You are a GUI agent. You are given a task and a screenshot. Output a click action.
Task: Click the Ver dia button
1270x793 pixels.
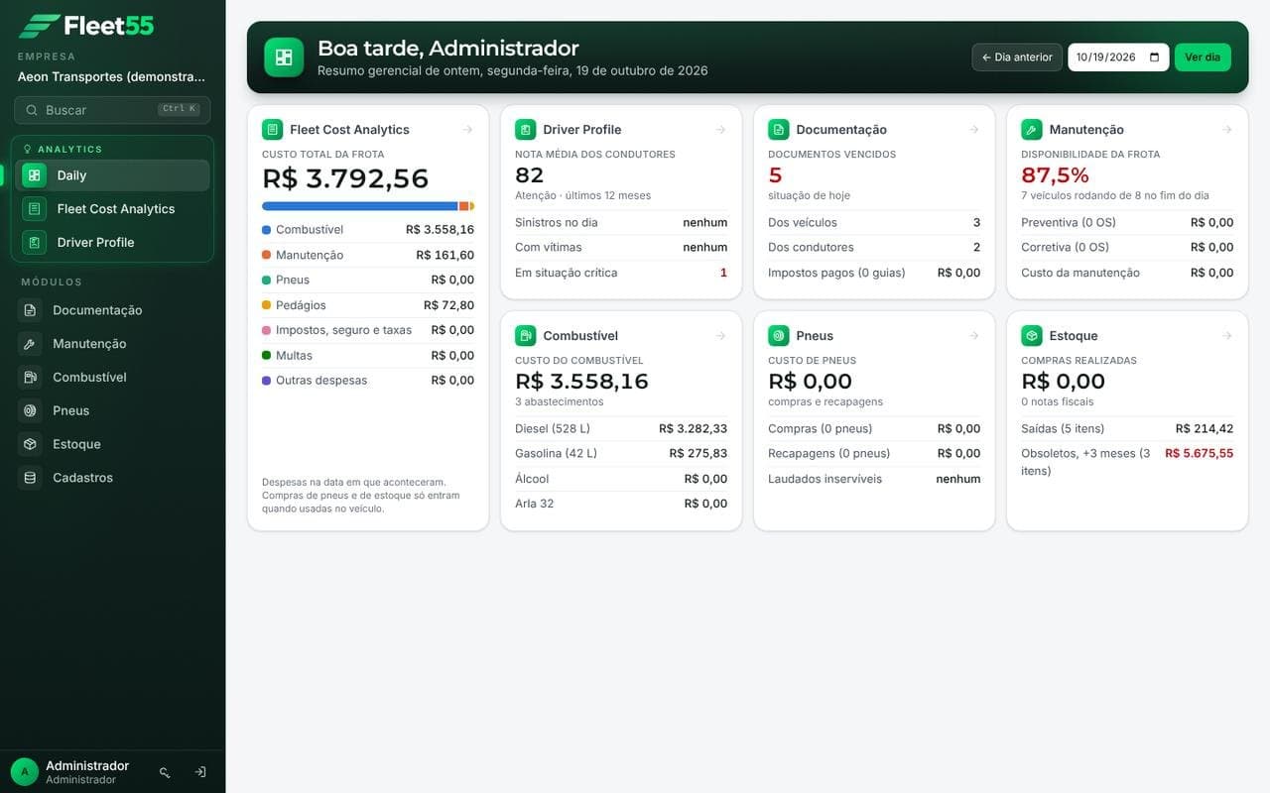pyautogui.click(x=1203, y=57)
